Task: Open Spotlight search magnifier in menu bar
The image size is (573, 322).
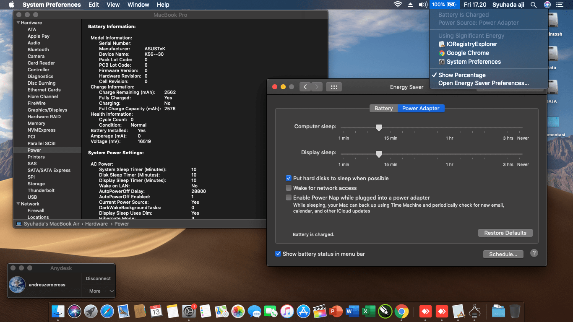Action: coord(534,5)
